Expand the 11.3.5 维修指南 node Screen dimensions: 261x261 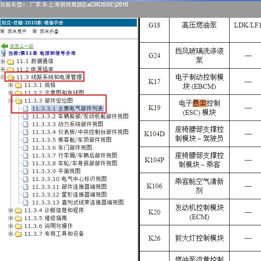tap(10, 218)
